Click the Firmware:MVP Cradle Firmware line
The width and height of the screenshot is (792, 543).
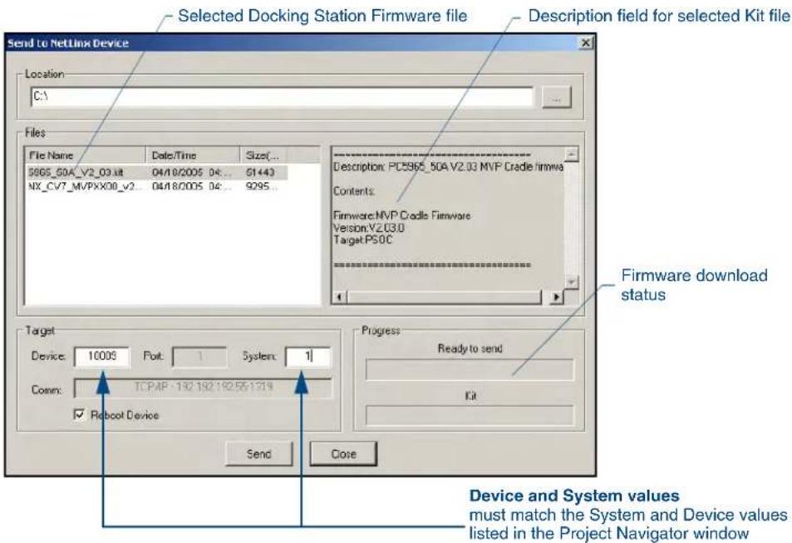(x=401, y=216)
